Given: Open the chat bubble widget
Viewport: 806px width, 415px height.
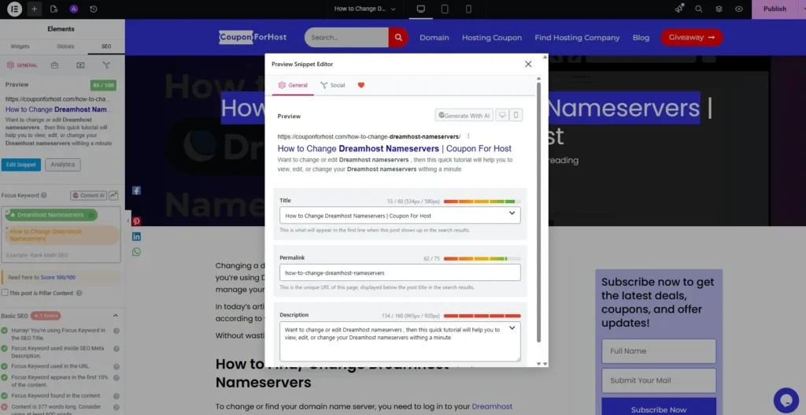Looking at the screenshot, I should tap(786, 399).
